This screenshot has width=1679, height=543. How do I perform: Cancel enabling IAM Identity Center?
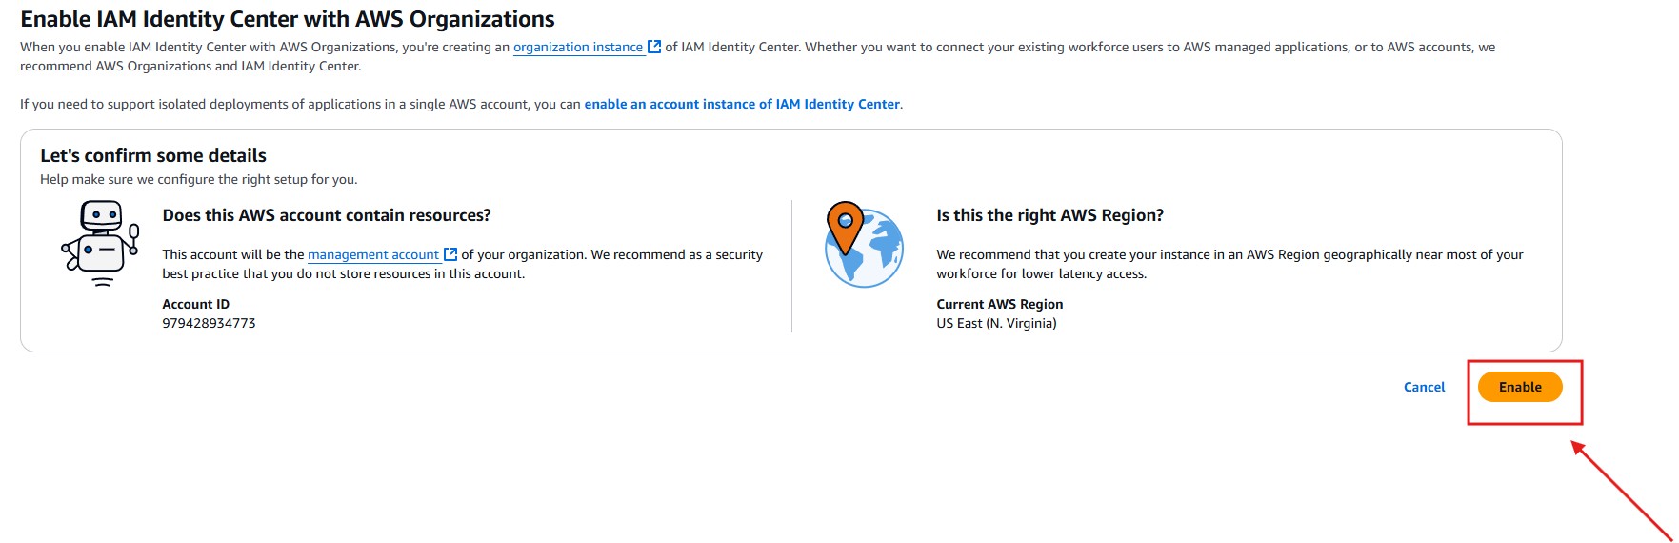[x=1424, y=387]
